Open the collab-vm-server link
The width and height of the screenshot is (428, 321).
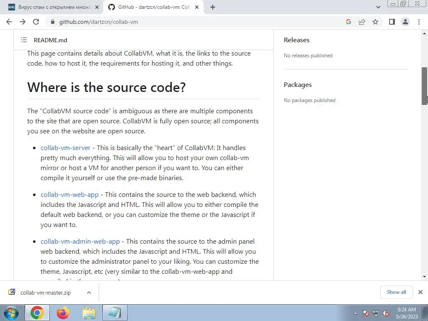66,148
